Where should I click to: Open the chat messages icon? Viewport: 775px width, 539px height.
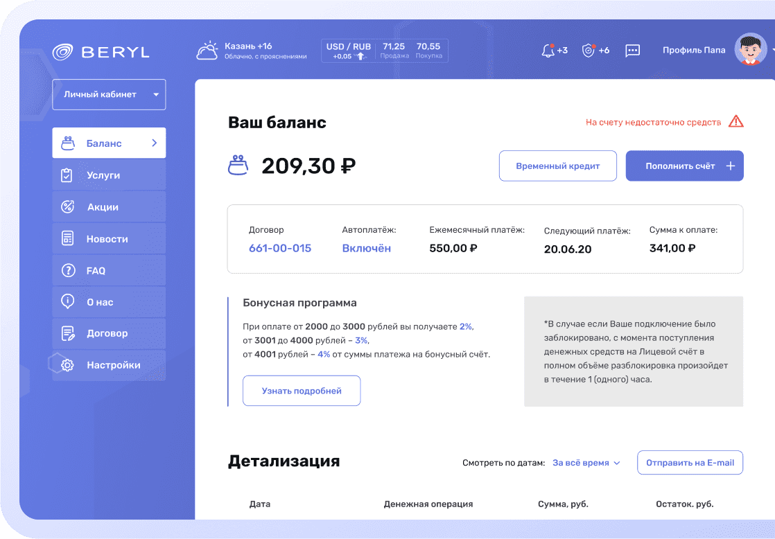(632, 51)
